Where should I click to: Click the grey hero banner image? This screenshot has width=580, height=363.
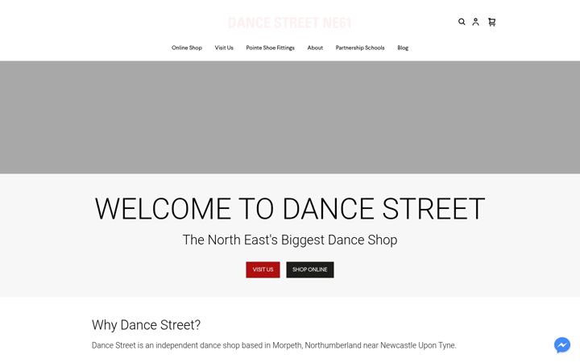290,118
